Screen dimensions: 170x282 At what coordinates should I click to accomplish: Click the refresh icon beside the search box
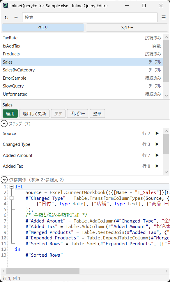pos(7,17)
